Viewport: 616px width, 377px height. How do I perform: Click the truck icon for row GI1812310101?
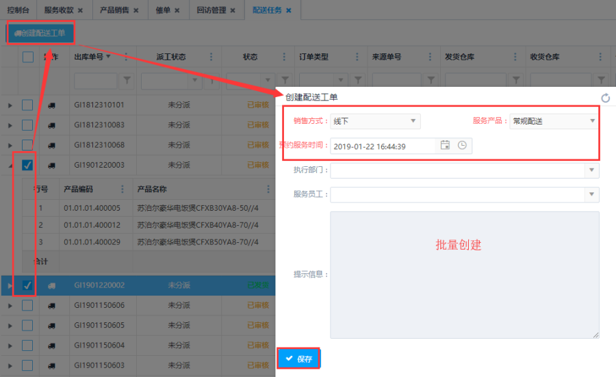(52, 105)
